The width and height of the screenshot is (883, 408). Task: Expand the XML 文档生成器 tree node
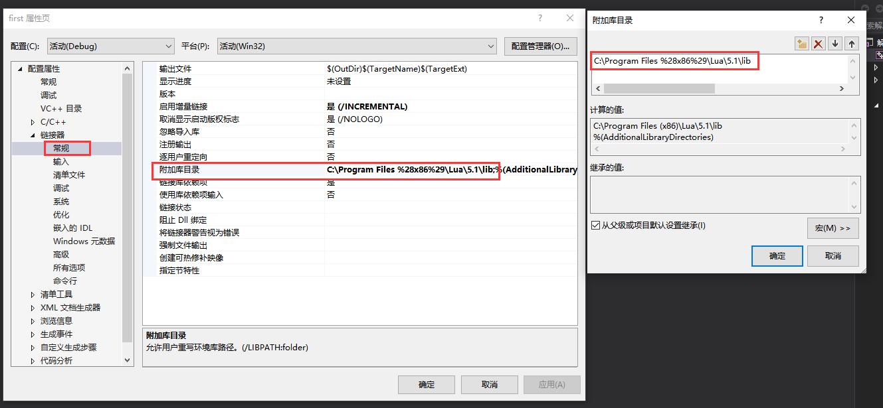[x=33, y=308]
